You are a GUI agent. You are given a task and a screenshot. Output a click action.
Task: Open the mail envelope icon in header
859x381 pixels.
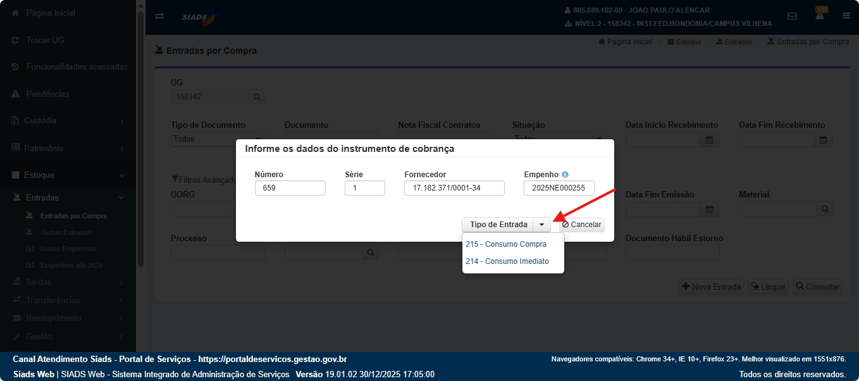(792, 16)
